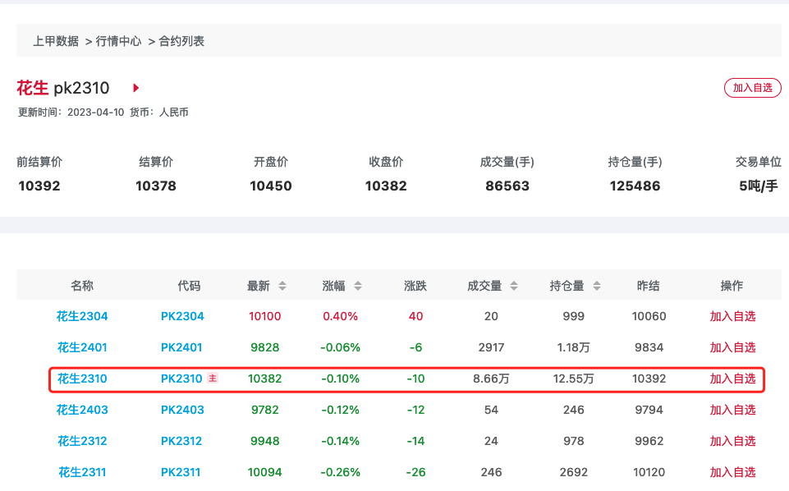Screen dimensions: 789x491
Task: Open 花生2304 contract name link
Action: tap(82, 316)
